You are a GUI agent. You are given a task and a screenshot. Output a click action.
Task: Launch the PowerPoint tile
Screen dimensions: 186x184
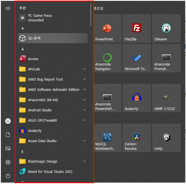(x=107, y=28)
